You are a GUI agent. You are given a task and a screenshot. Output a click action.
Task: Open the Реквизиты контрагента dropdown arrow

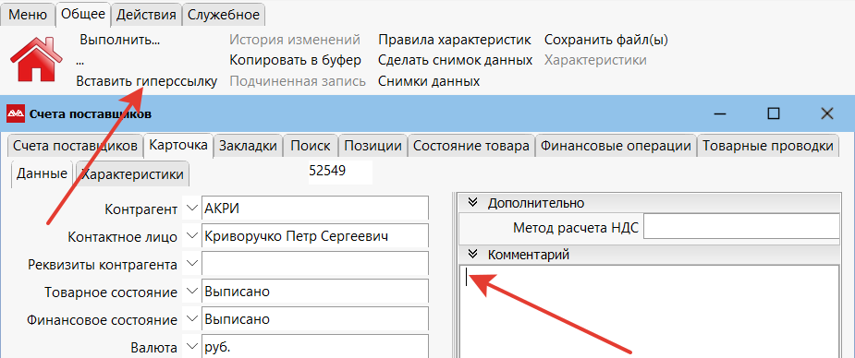coord(191,263)
